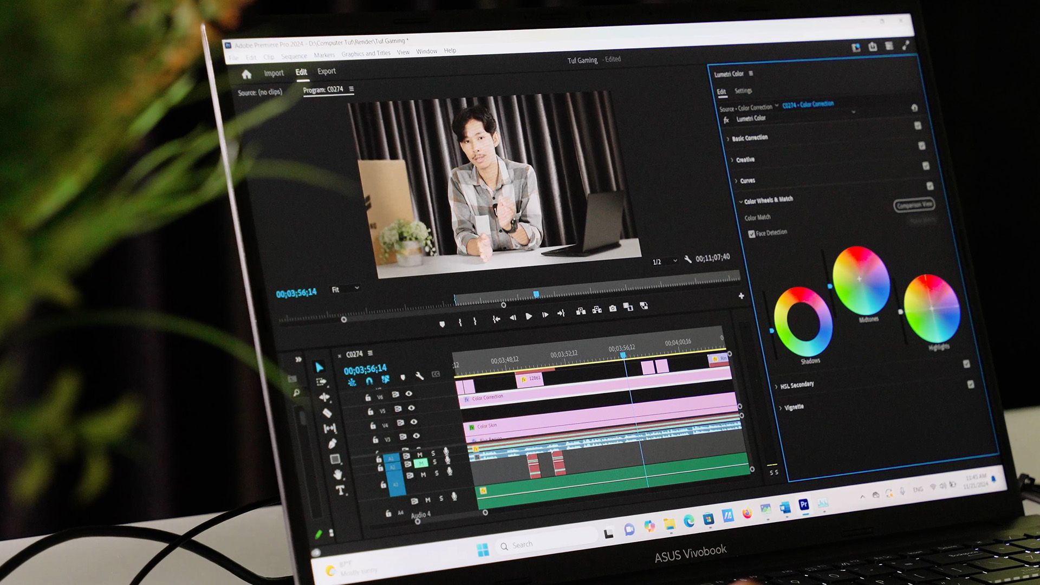This screenshot has width=1040, height=585.
Task: Select the Slip tool
Action: (x=329, y=428)
